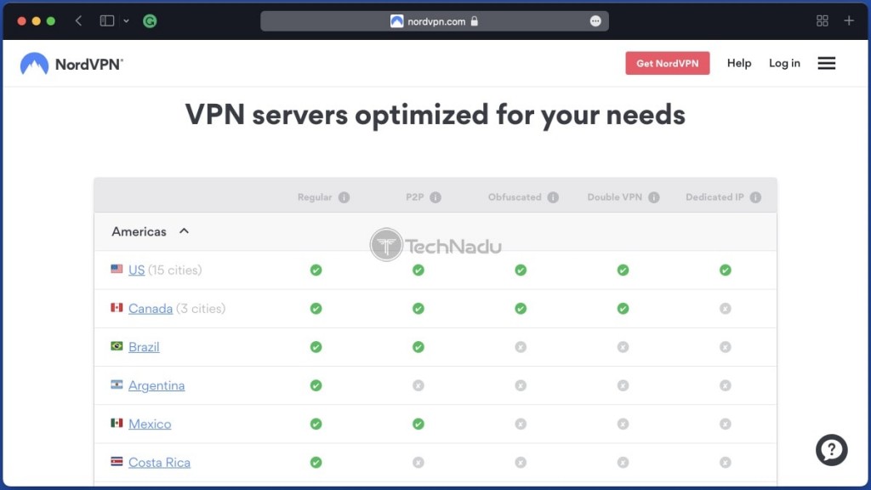Click the Regular column header text
Screen dimensions: 871x490
pyautogui.click(x=315, y=197)
